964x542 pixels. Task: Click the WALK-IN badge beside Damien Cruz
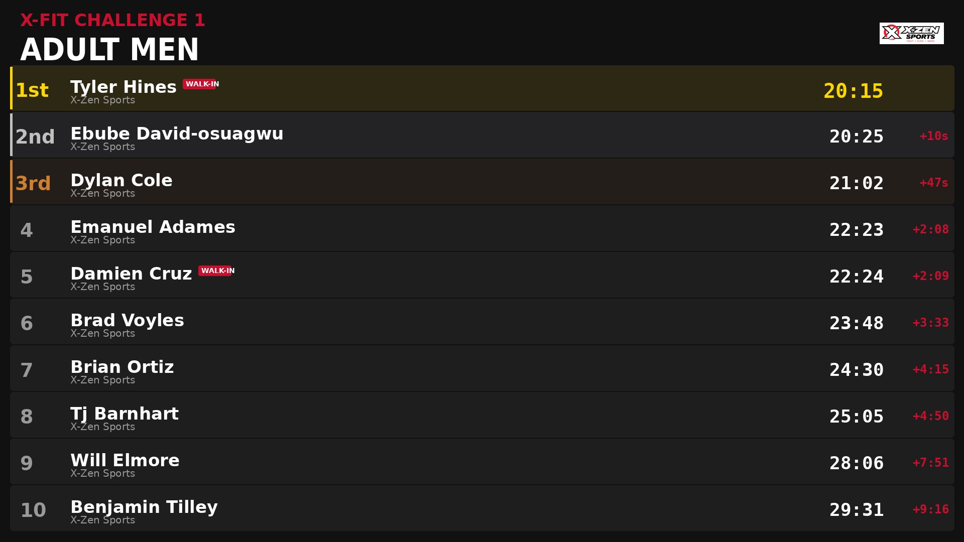pyautogui.click(x=215, y=271)
